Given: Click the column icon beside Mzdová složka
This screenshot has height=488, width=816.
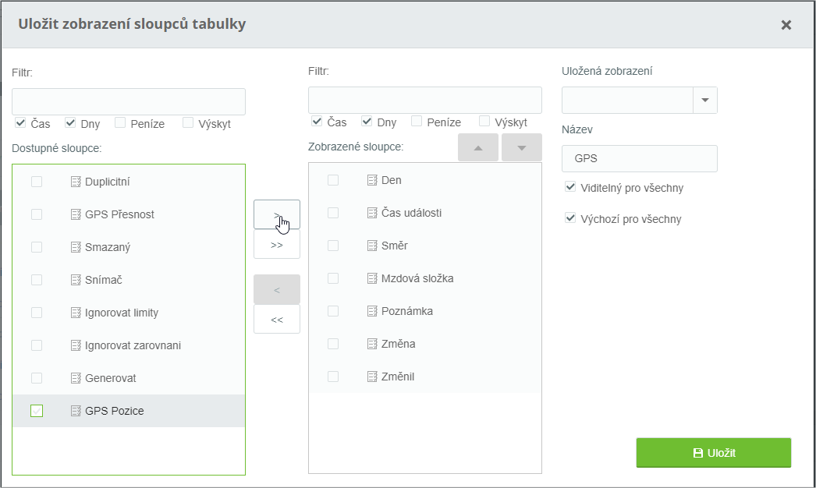Looking at the screenshot, I should click(x=372, y=278).
